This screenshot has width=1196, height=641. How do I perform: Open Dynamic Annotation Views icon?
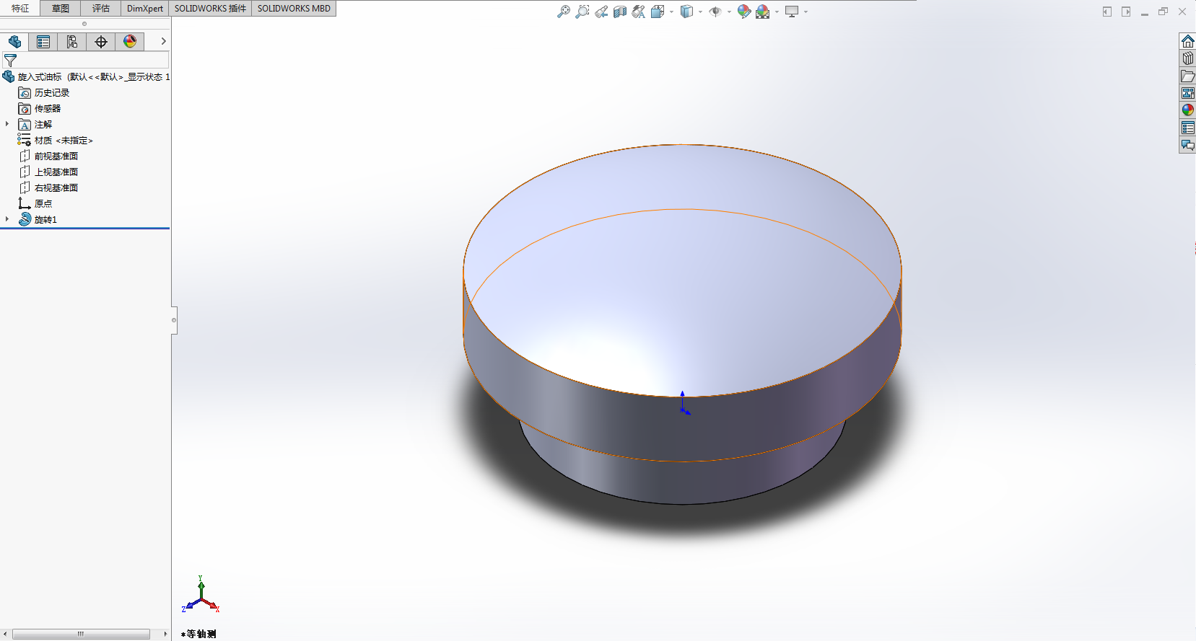click(639, 12)
